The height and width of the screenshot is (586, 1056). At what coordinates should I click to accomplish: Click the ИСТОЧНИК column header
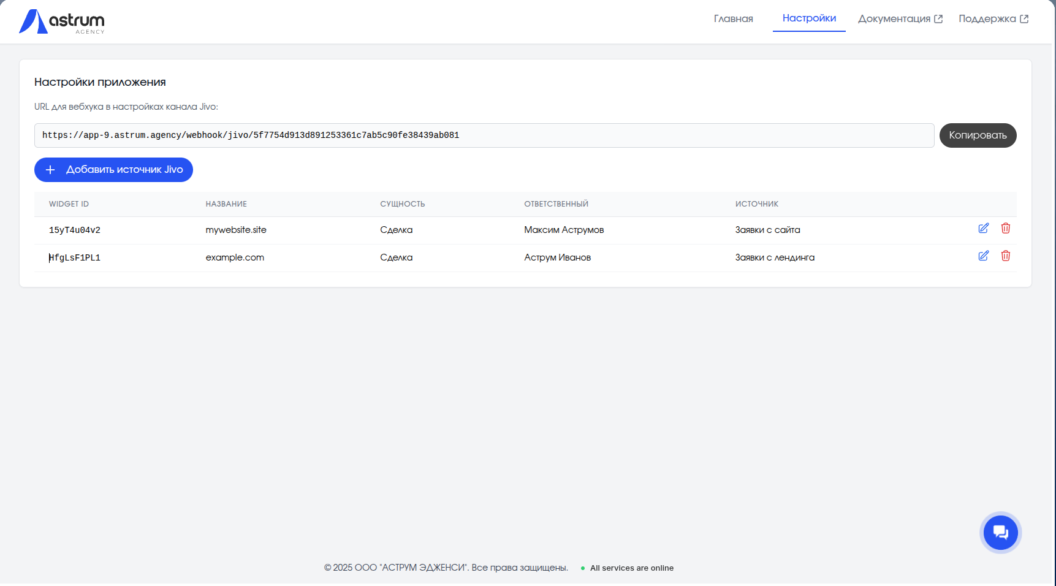[x=757, y=204]
